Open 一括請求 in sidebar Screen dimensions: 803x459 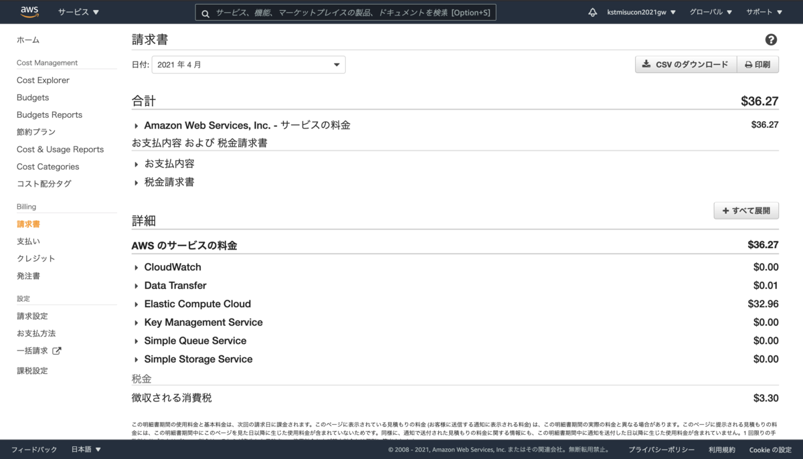(32, 351)
